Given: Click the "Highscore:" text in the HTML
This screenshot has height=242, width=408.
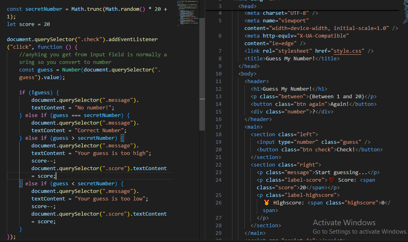Looking at the screenshot, I should pos(288,203).
